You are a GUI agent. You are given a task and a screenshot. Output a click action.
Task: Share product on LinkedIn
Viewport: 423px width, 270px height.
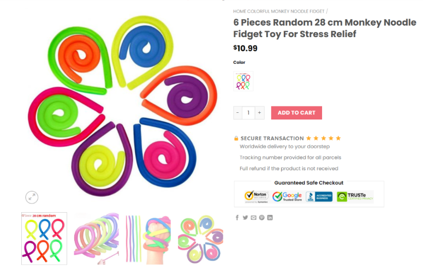[x=270, y=218]
